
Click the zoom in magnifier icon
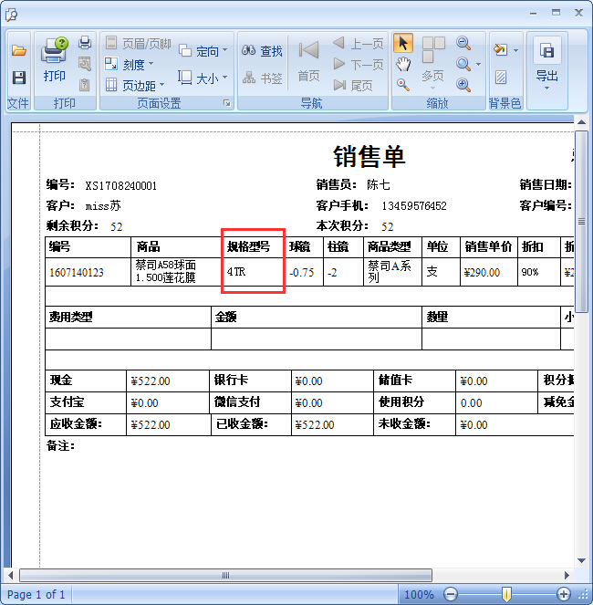463,85
